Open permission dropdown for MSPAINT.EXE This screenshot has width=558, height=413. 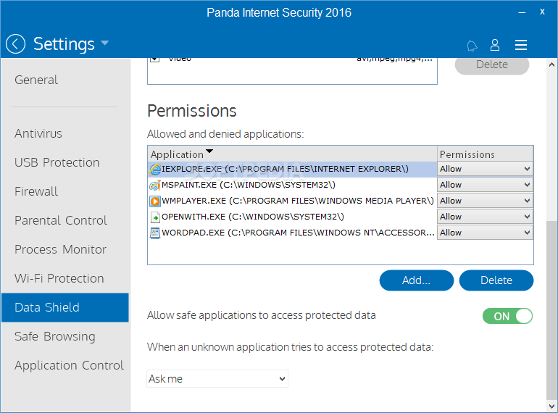click(x=485, y=185)
